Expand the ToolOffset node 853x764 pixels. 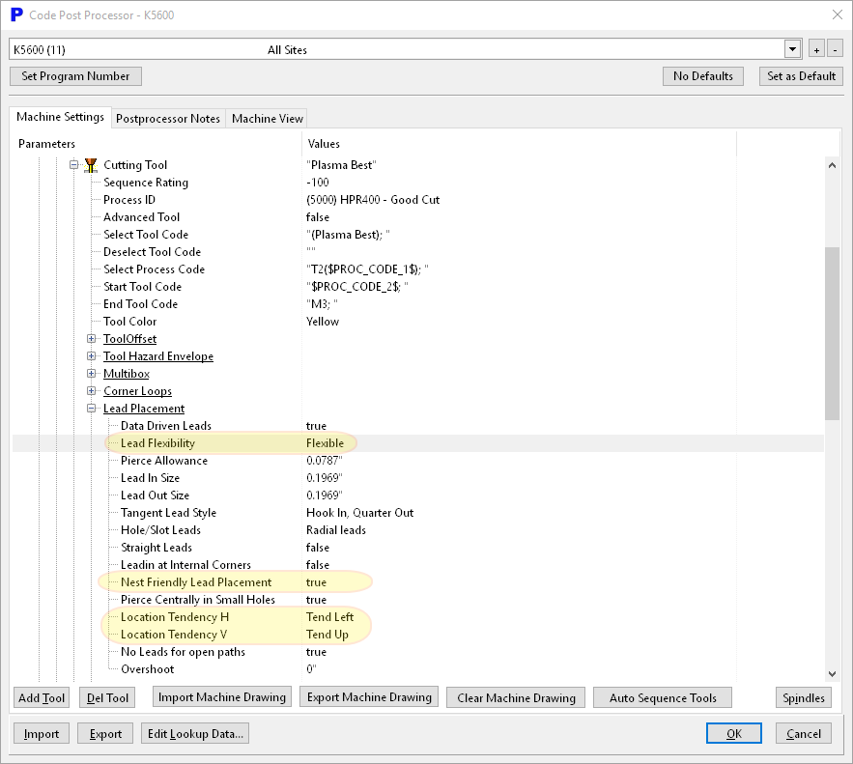pyautogui.click(x=92, y=339)
